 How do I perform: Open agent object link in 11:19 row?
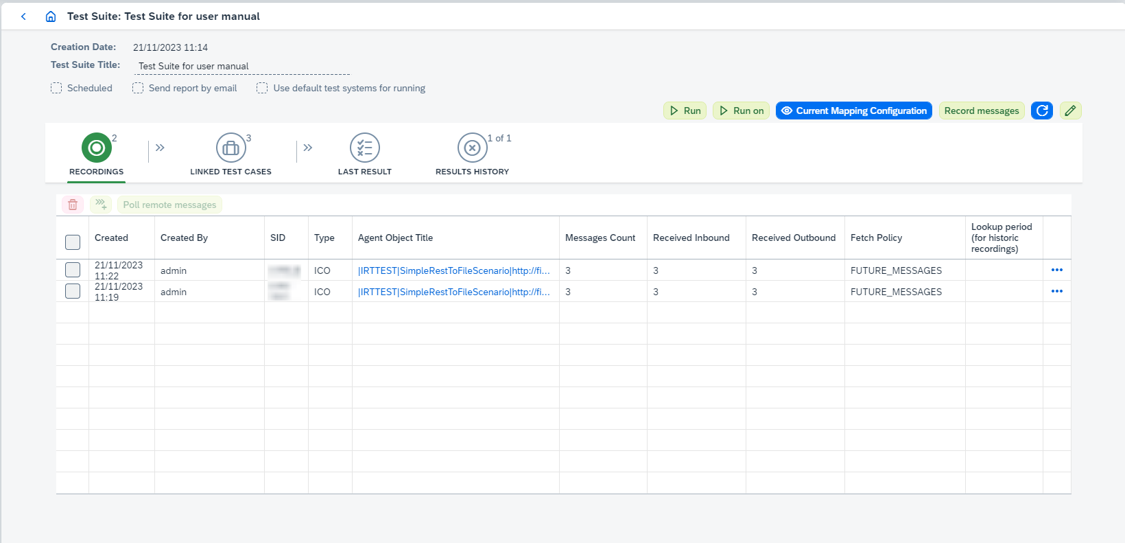[x=454, y=292]
